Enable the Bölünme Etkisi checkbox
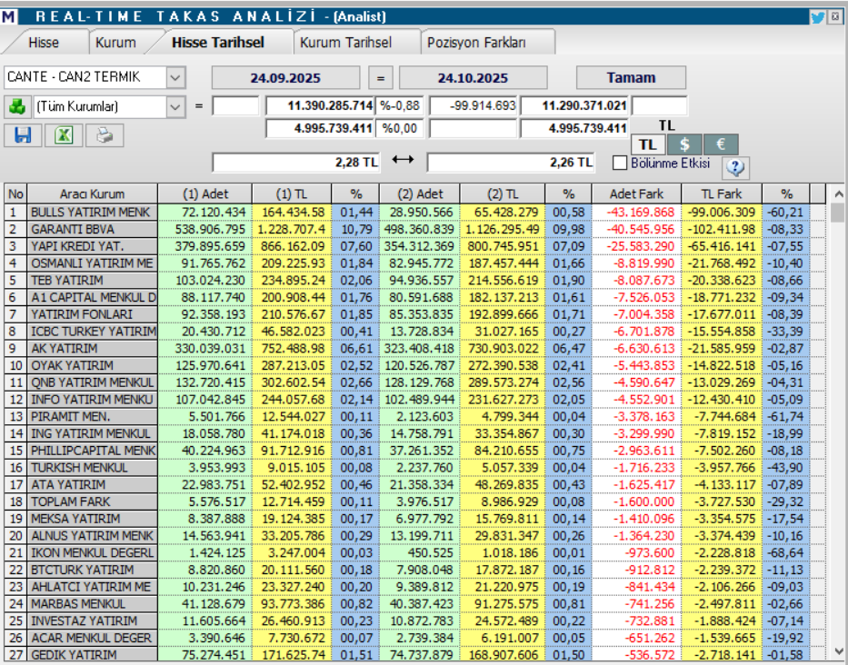The height and width of the screenshot is (665, 848). coord(620,163)
